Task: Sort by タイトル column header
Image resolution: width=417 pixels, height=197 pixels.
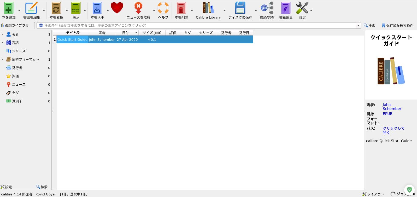Action: [72, 33]
